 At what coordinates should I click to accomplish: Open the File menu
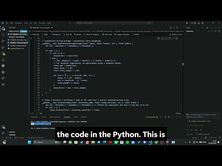[7, 23]
